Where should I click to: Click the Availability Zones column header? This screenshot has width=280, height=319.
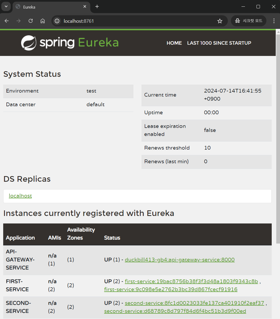coord(81,234)
